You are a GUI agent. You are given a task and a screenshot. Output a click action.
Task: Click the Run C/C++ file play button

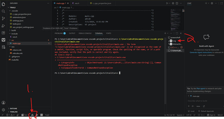coord(167,3)
